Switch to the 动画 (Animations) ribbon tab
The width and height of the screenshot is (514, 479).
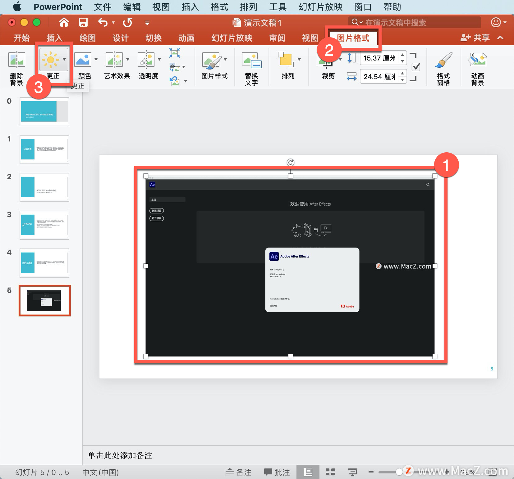186,38
